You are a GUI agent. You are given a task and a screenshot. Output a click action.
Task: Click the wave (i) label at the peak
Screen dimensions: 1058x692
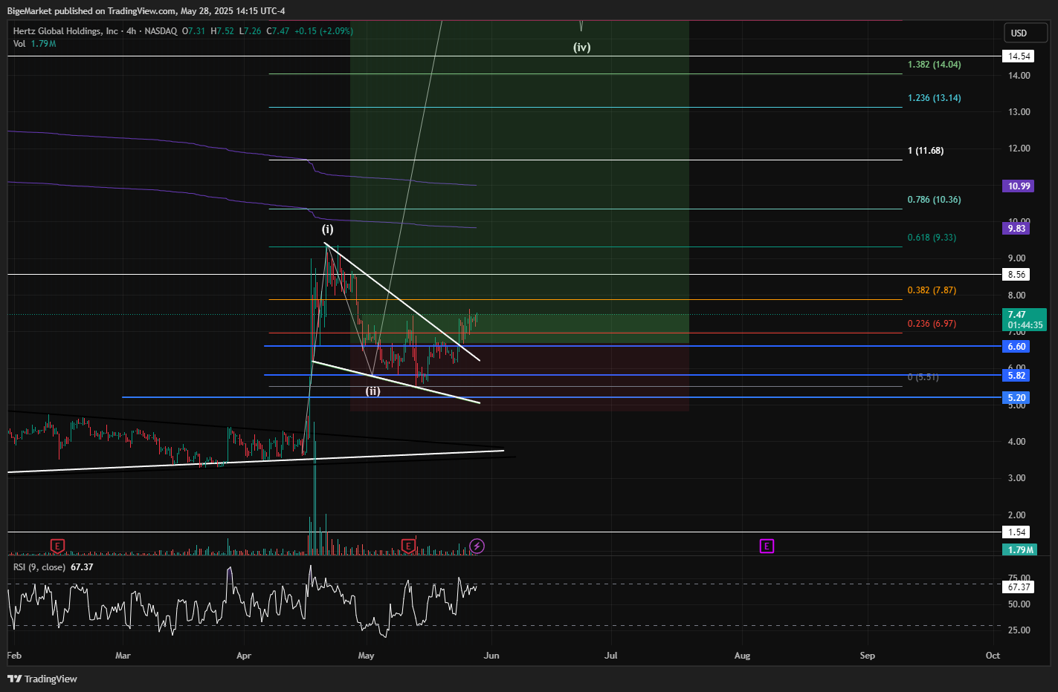[x=327, y=229]
